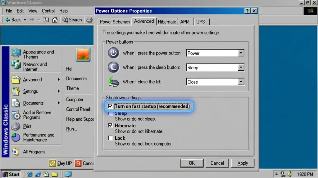
Task: Click the red B Cancel icon
Action: (x=78, y=163)
